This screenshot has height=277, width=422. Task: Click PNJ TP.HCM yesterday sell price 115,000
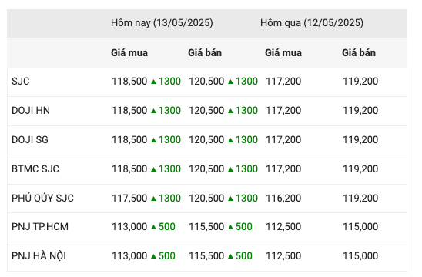[360, 227]
